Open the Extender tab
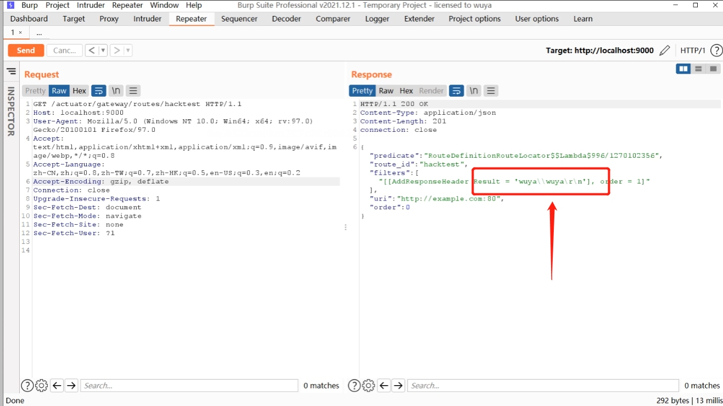 click(x=419, y=19)
